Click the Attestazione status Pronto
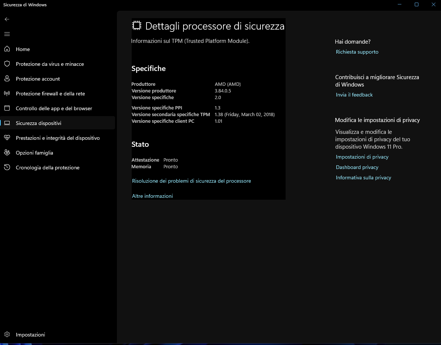The image size is (441, 345). tap(171, 160)
